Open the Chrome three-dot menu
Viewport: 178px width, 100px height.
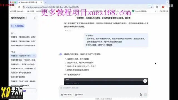pyautogui.click(x=167, y=7)
